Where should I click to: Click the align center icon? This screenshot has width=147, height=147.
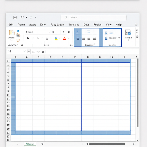point(84,38)
